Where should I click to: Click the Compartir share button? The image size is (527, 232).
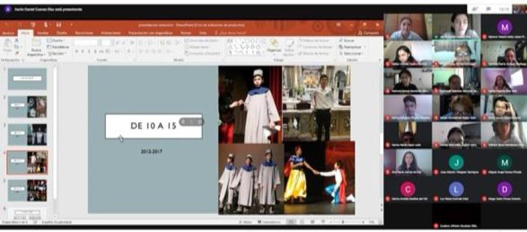pos(368,33)
